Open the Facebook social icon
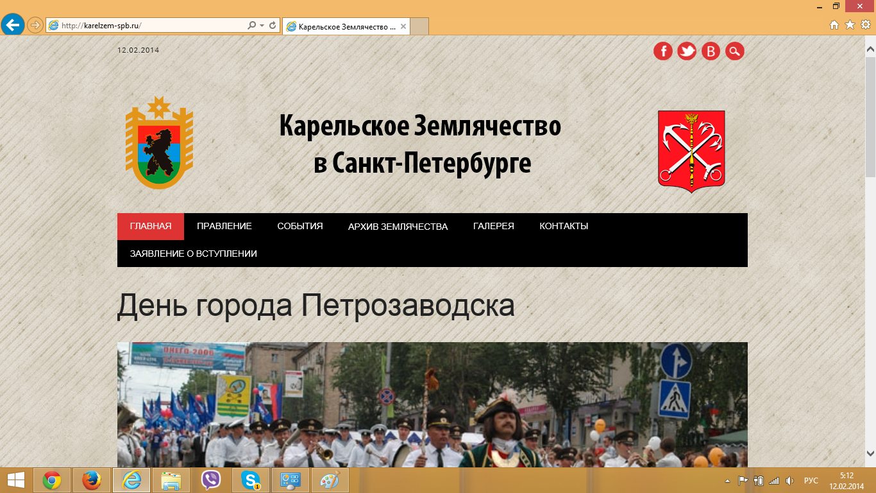876x493 pixels. point(662,51)
